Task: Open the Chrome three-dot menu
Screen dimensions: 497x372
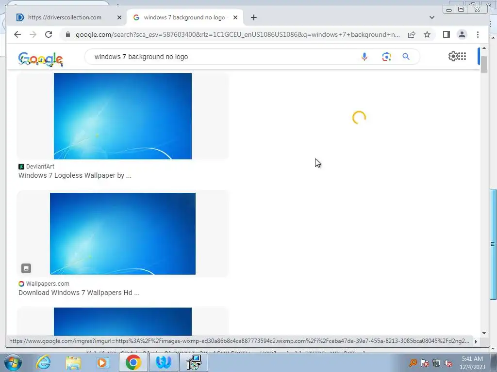Action: 478,34
